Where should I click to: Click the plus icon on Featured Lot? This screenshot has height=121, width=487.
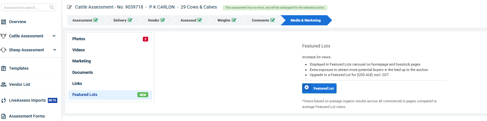307,87
